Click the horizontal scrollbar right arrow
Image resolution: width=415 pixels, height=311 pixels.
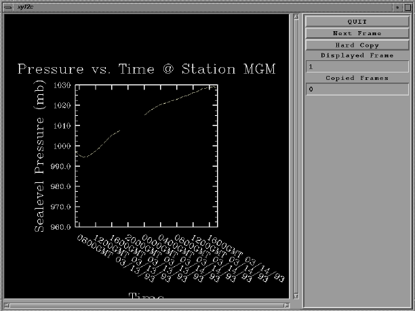click(288, 304)
